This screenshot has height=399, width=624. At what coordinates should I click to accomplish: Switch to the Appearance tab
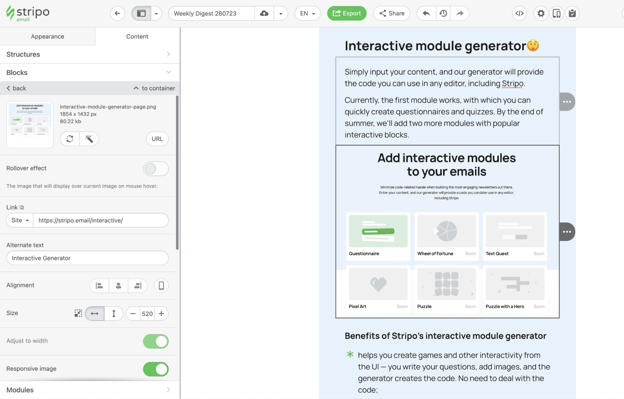[x=47, y=36]
